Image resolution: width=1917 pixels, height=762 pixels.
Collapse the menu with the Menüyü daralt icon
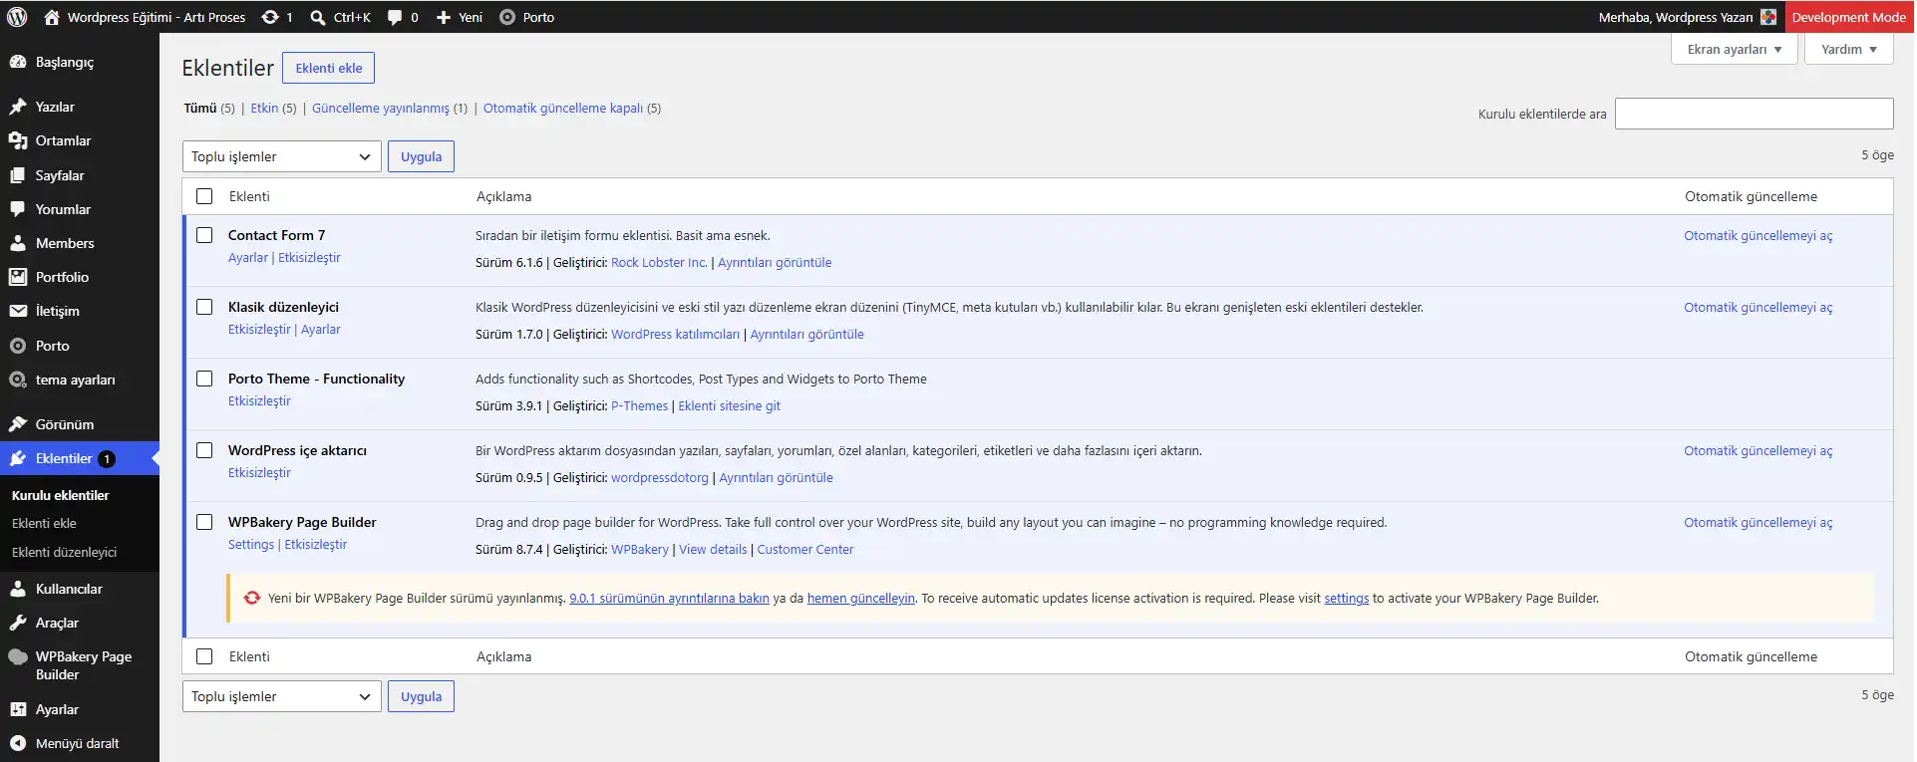point(18,743)
